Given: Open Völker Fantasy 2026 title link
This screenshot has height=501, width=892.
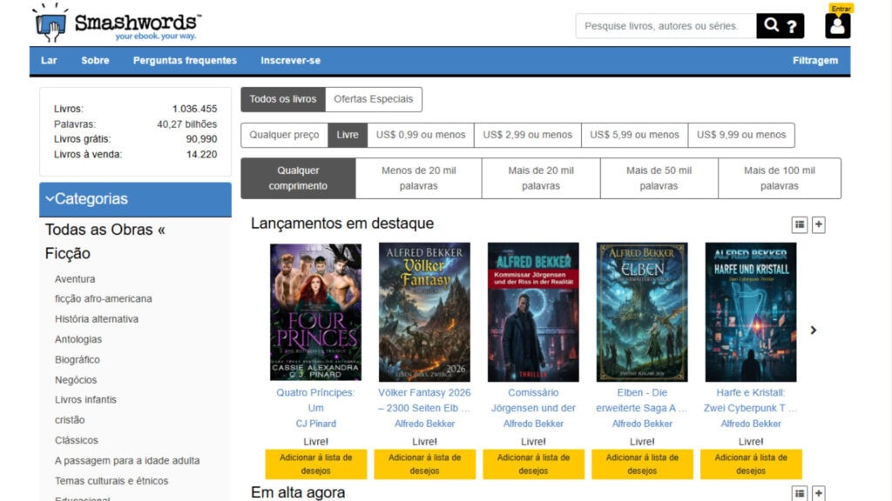Looking at the screenshot, I should 424,400.
